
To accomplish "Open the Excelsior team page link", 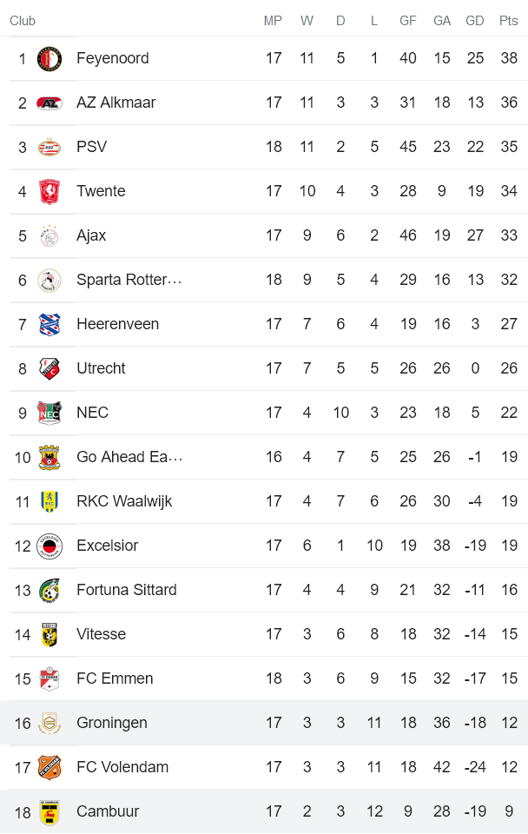I will 107,546.
